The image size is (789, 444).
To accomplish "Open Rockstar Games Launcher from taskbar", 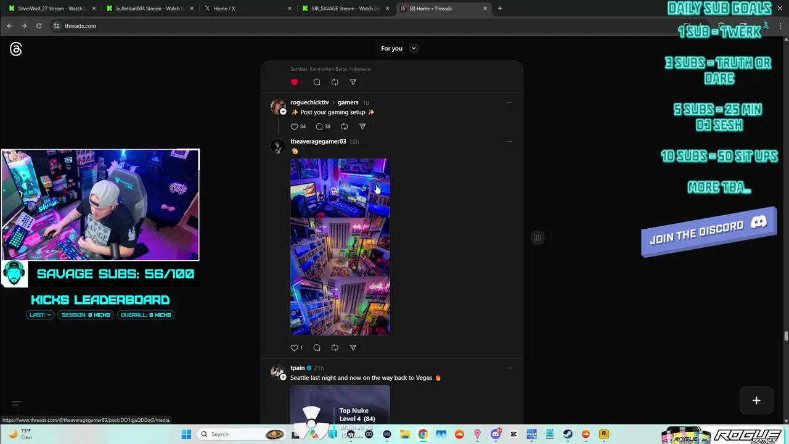I will coord(604,434).
